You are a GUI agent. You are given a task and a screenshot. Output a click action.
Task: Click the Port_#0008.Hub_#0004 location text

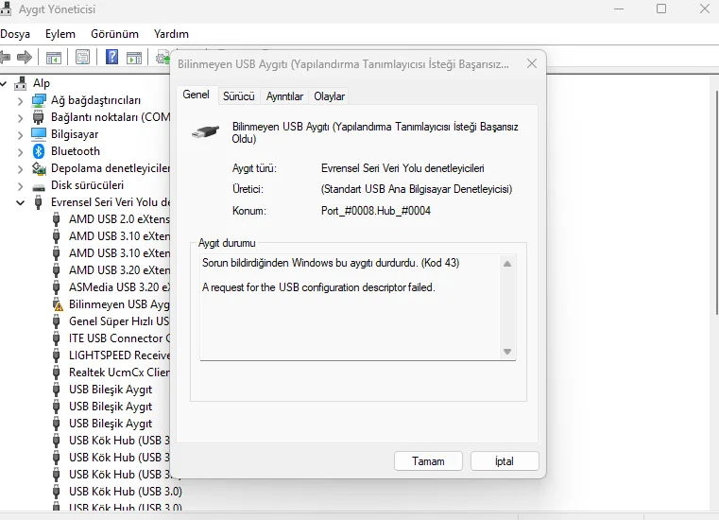[376, 211]
